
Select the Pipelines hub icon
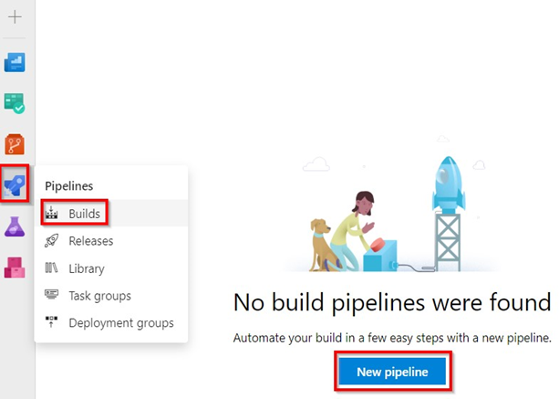15,185
